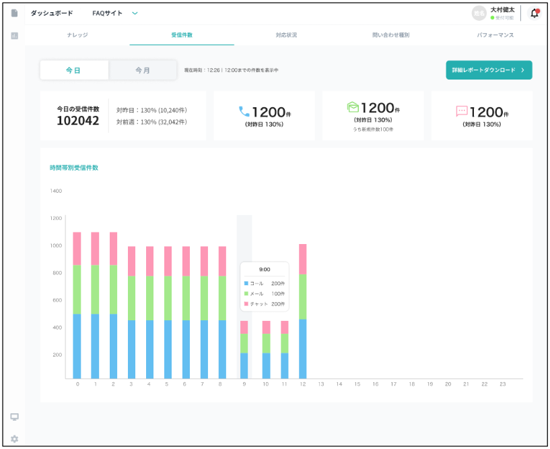Switch to 今月 view toggle
The width and height of the screenshot is (550, 449).
pyautogui.click(x=143, y=70)
